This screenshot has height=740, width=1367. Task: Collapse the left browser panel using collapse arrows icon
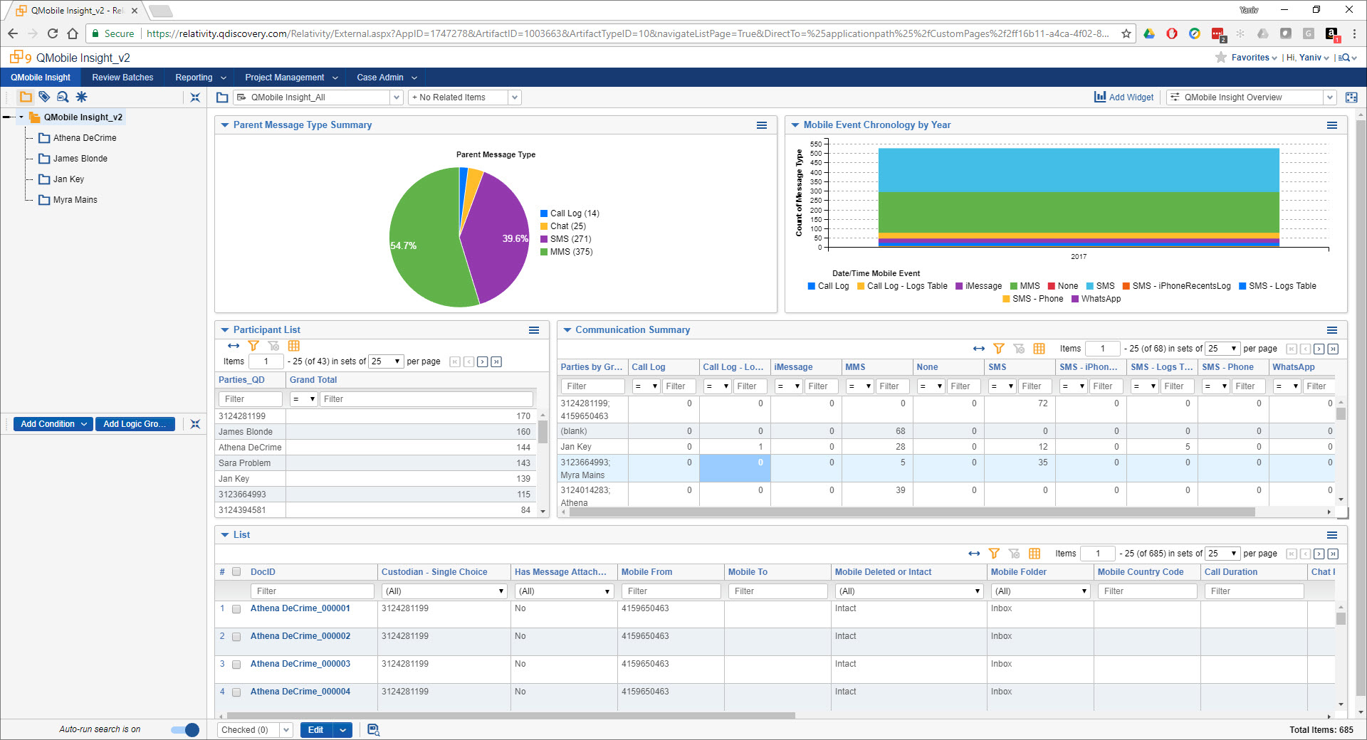[x=195, y=97]
